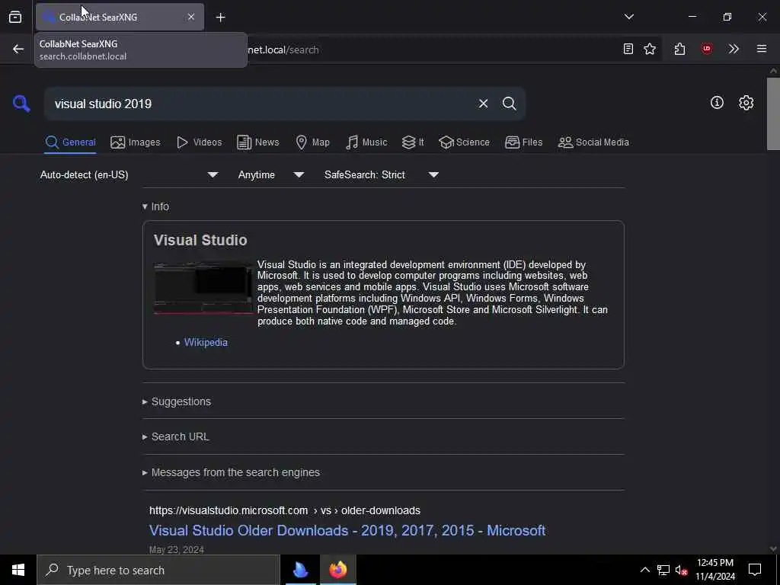Open the SafeSearch: Strict dropdown

coord(381,174)
